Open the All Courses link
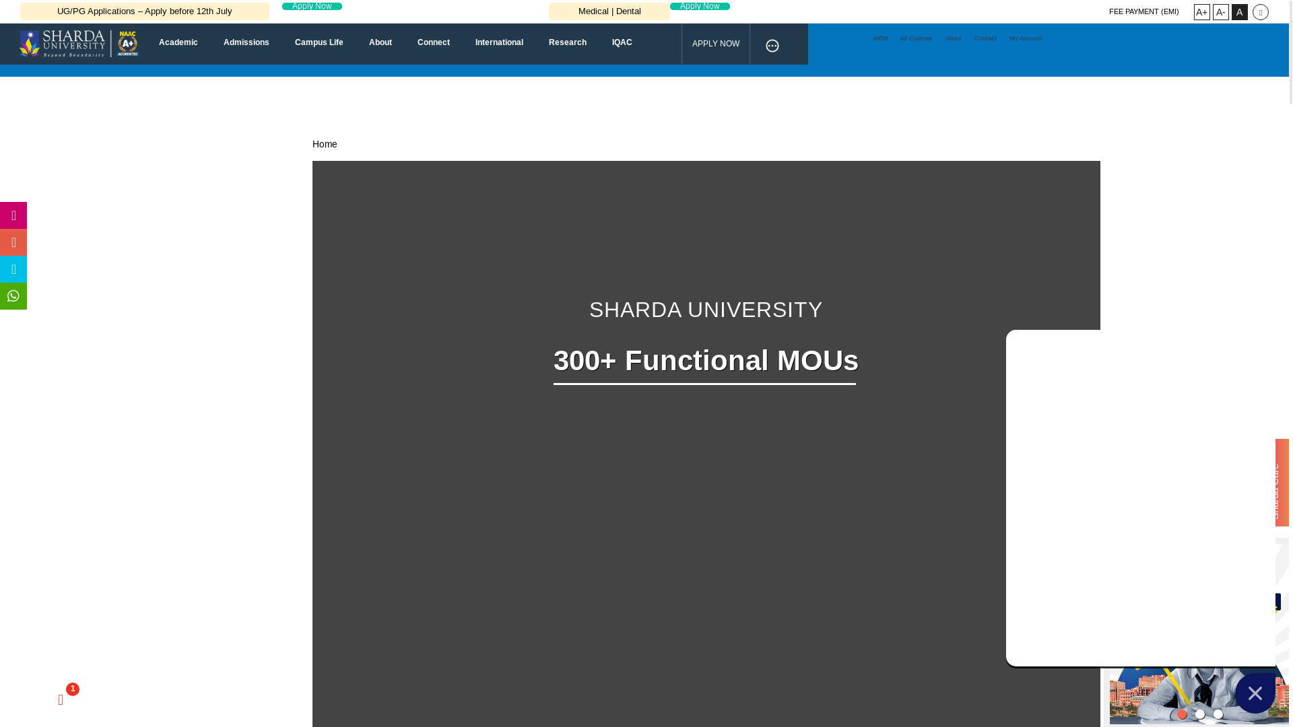Screen dimensions: 1293x727 (x=916, y=38)
